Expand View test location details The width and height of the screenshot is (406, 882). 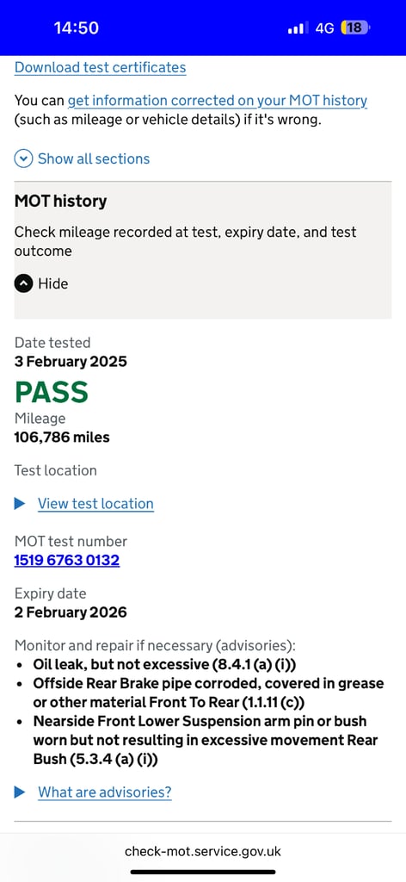tap(95, 503)
